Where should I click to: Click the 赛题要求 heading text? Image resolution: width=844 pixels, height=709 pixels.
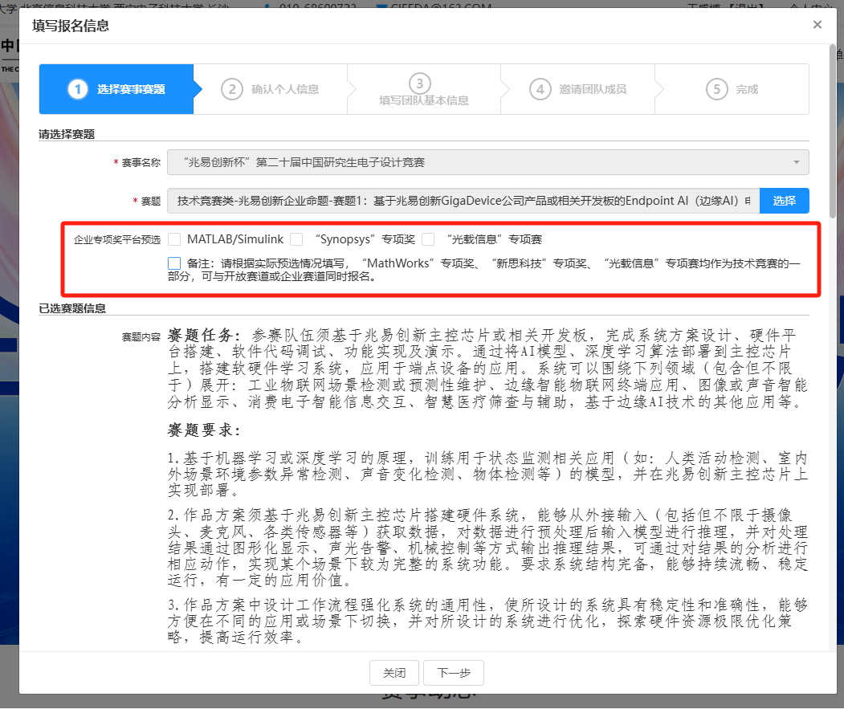click(204, 430)
